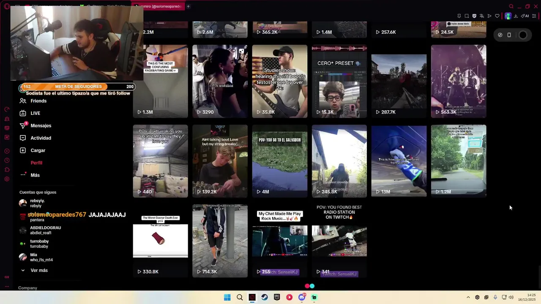Image resolution: width=541 pixels, height=304 pixels.
Task: Open the page translate icon
Action: (482, 16)
